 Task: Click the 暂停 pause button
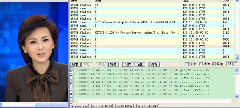113,64
